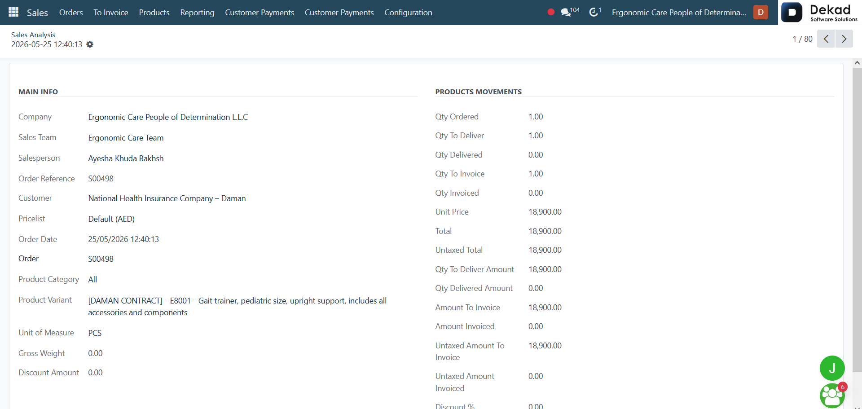Open the Sales app title
The height and width of the screenshot is (409, 862).
click(x=37, y=13)
